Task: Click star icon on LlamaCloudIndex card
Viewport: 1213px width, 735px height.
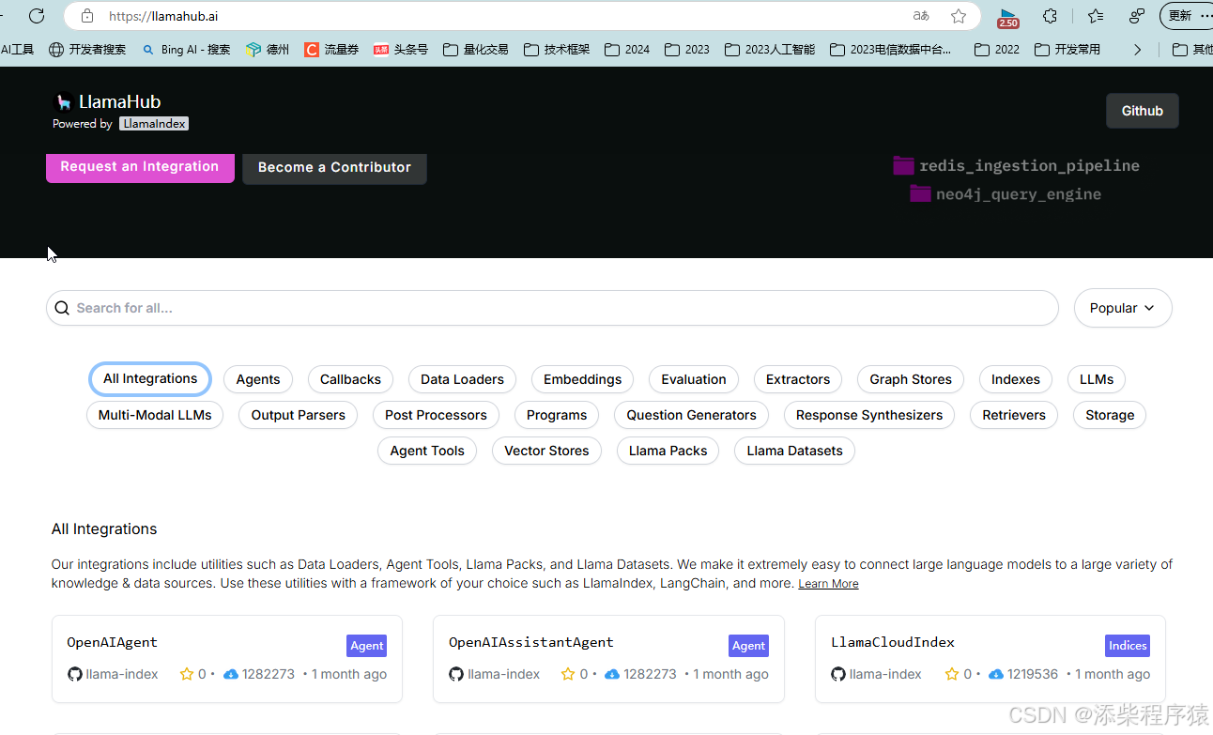Action: [x=951, y=674]
